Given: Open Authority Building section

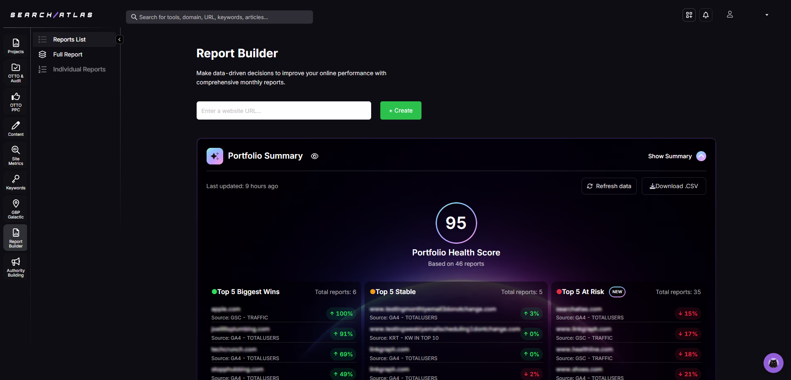Looking at the screenshot, I should (x=16, y=267).
